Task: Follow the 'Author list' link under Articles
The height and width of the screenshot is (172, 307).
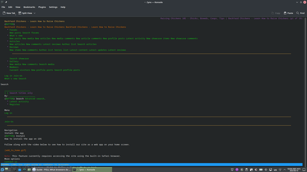Action: [69, 44]
